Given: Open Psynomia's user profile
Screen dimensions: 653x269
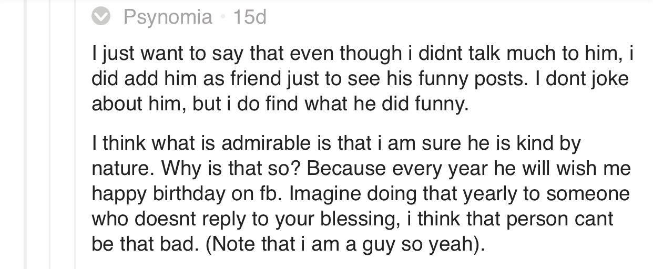Looking at the screenshot, I should pyautogui.click(x=168, y=18).
